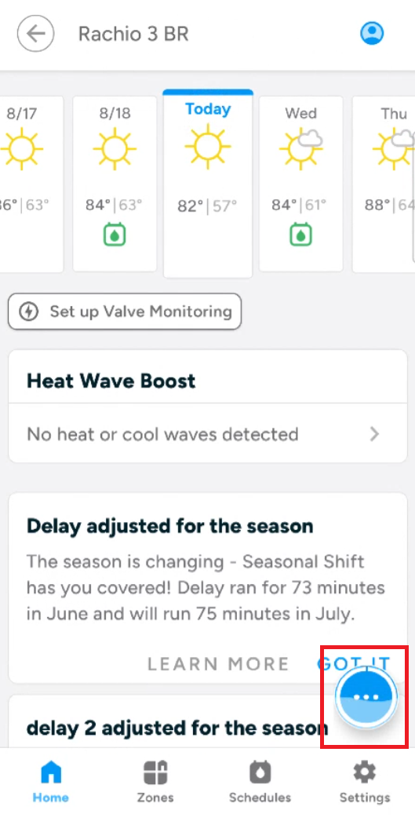415x825 pixels.
Task: Switch to the Zones tab
Action: tap(155, 783)
